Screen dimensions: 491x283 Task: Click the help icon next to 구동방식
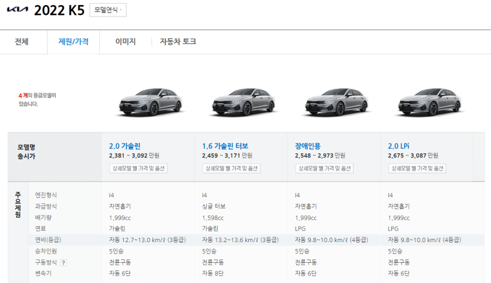63,263
